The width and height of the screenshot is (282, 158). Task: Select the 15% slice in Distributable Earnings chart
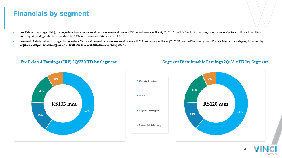[x=193, y=114]
